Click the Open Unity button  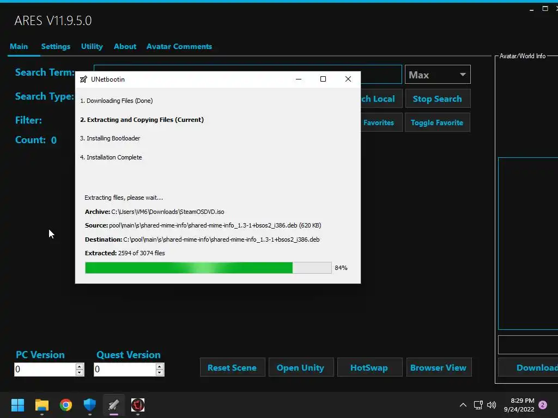301,367
